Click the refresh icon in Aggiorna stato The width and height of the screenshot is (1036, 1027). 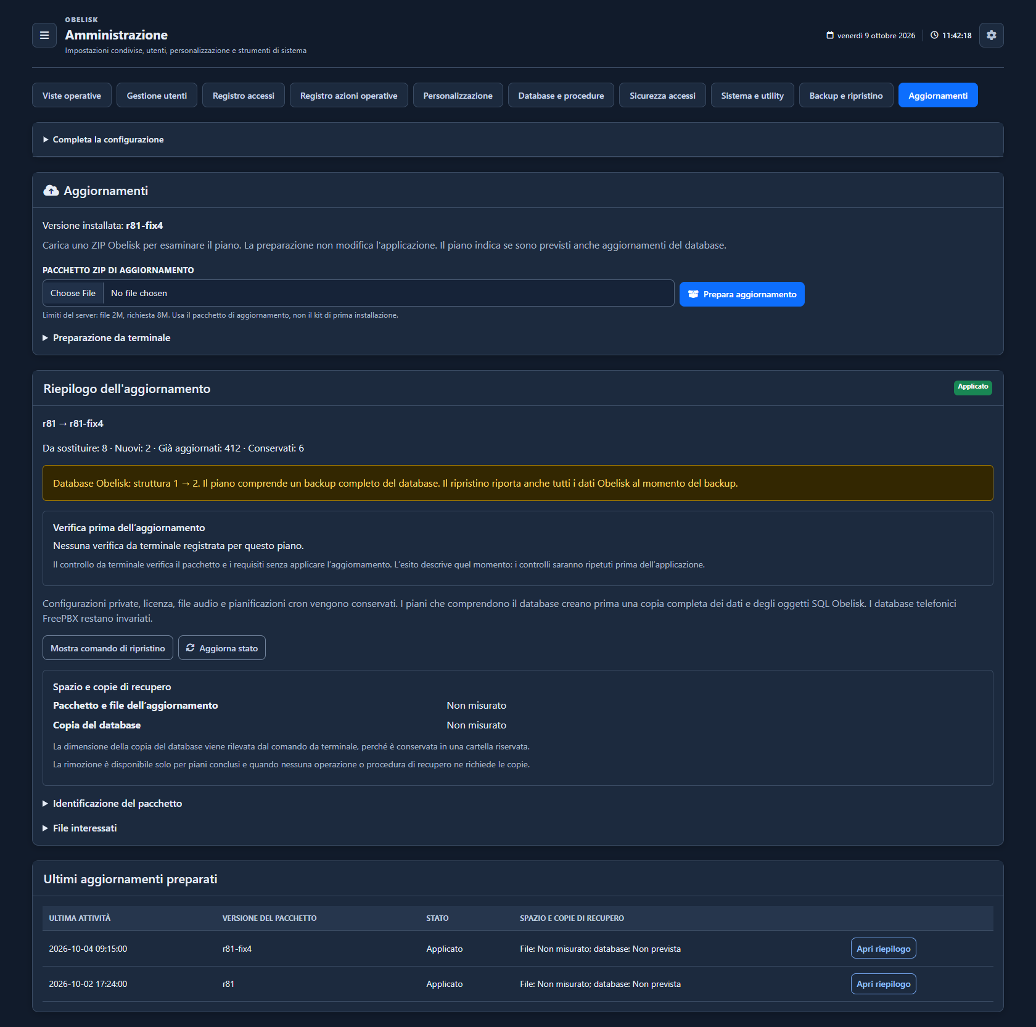(191, 648)
